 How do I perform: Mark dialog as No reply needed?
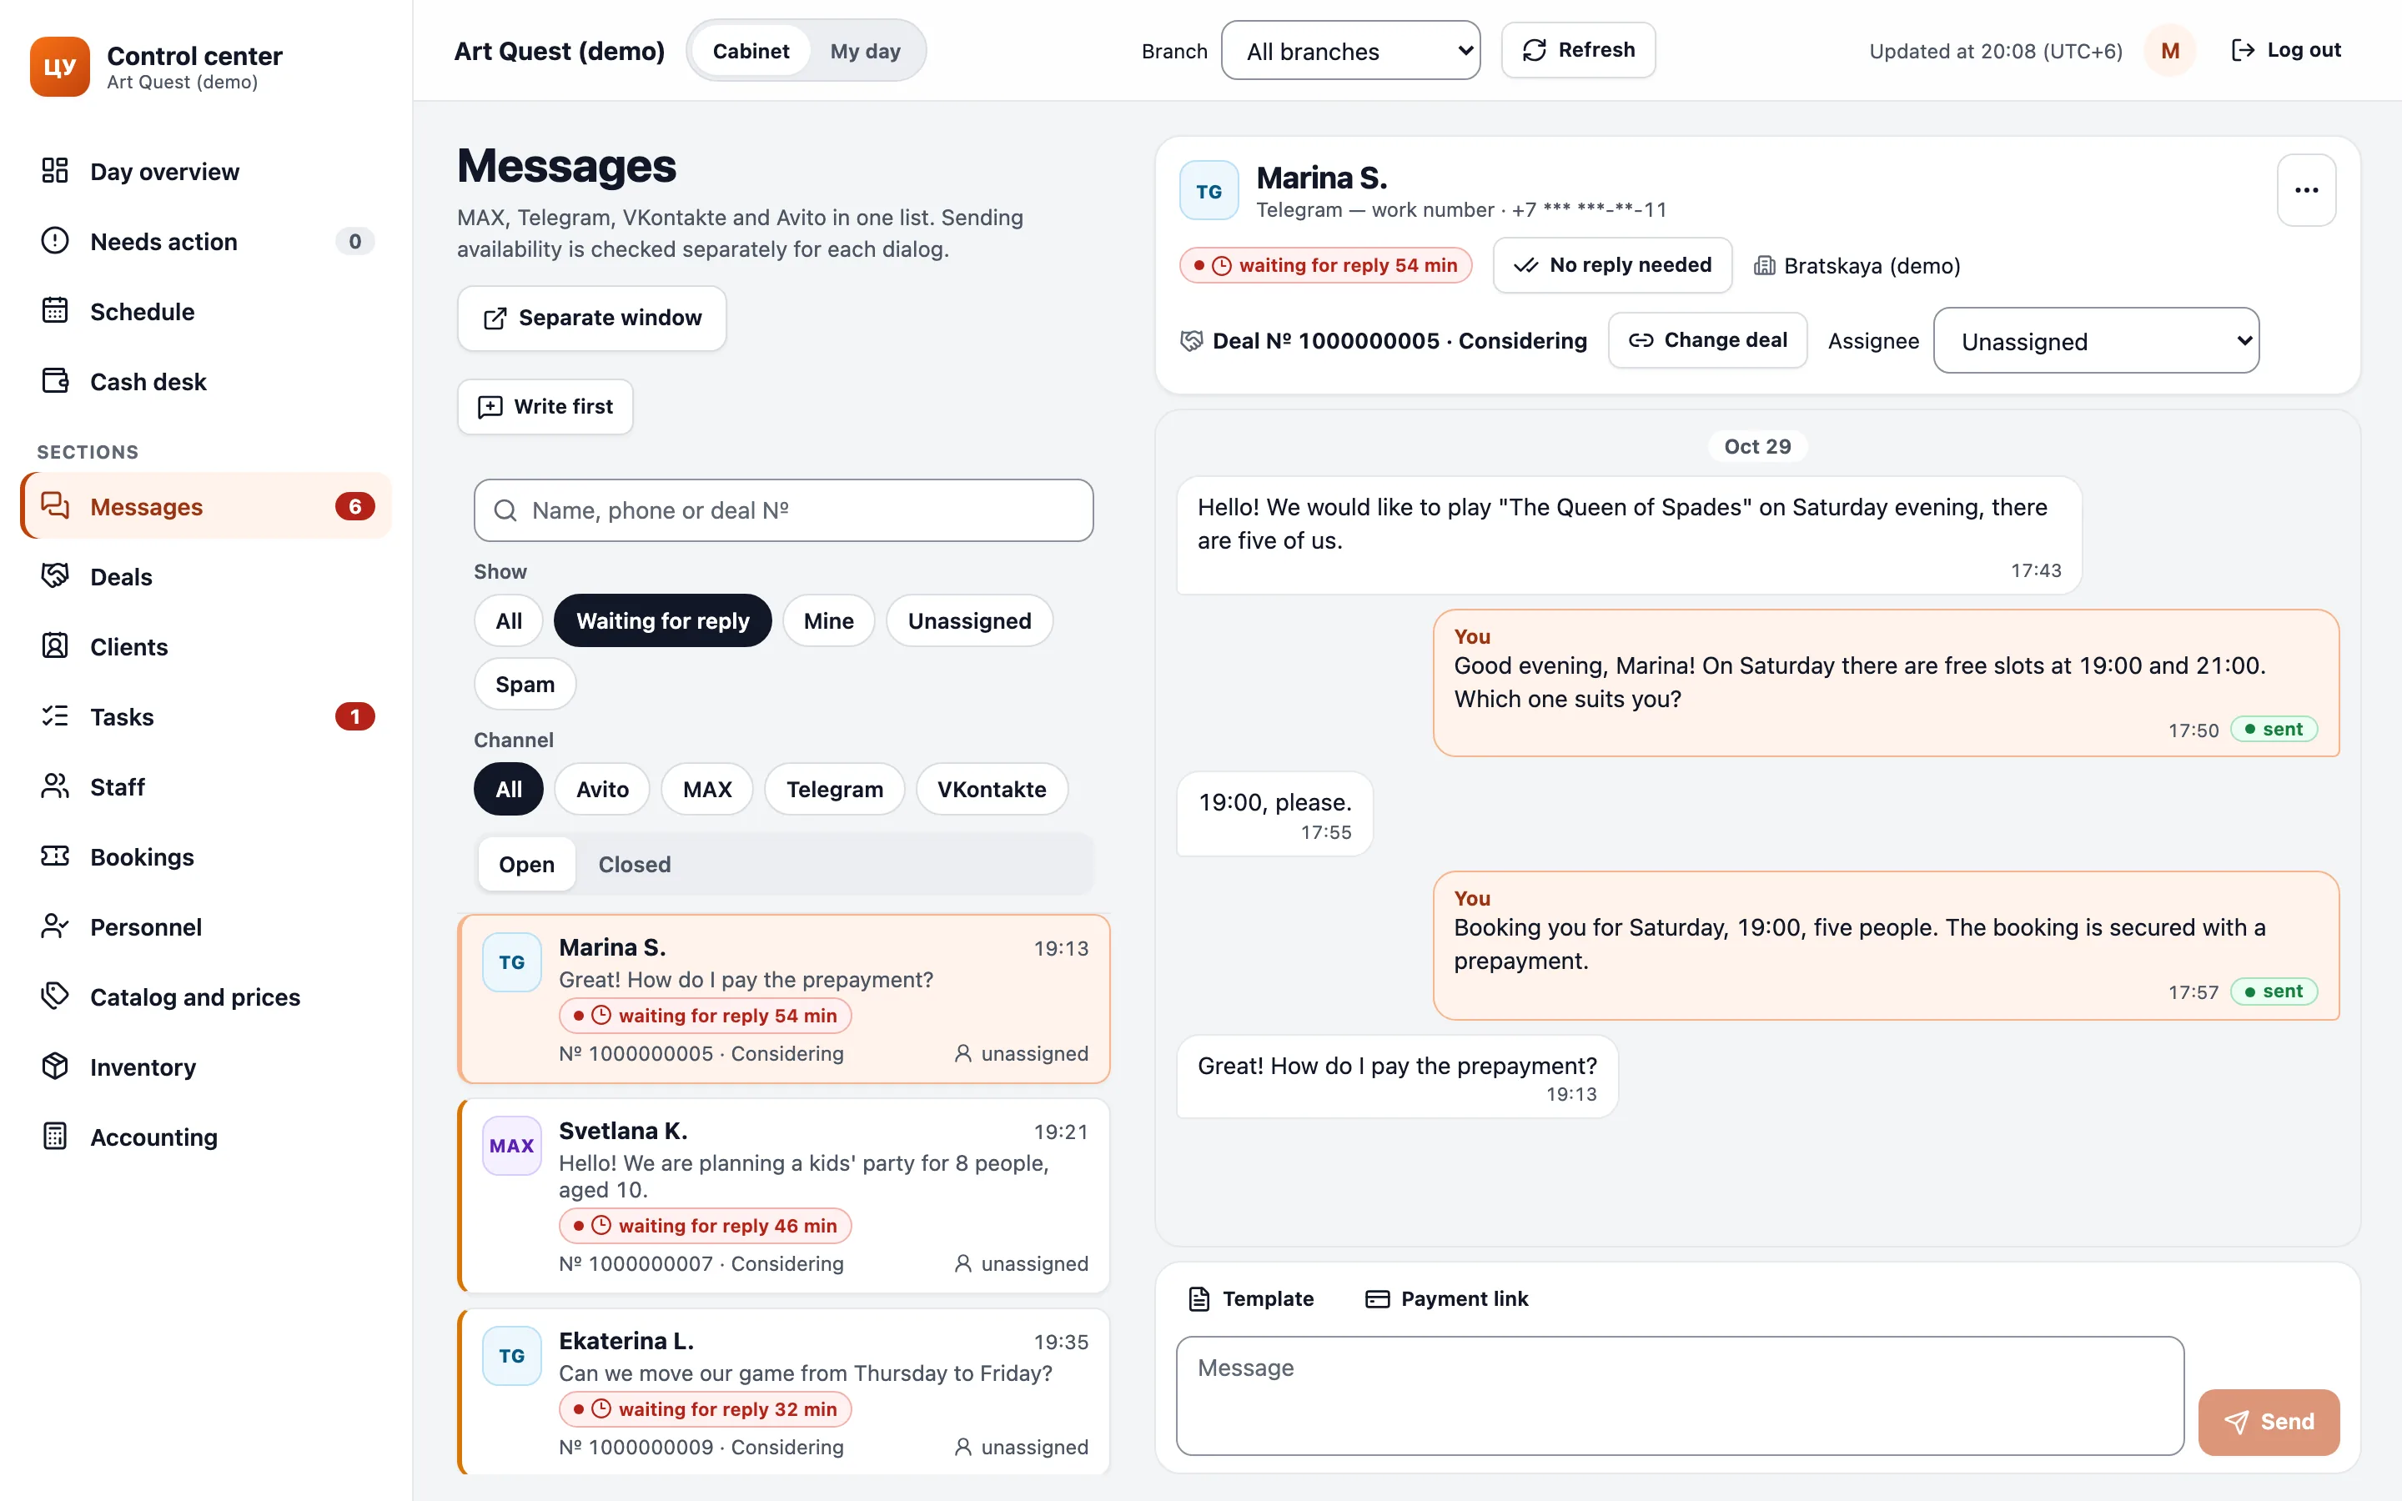click(x=1612, y=265)
